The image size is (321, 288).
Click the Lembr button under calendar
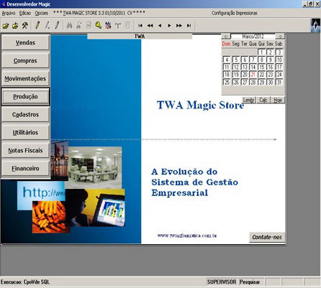(249, 100)
